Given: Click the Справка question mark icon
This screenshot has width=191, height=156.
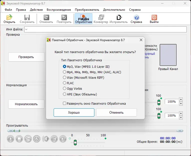Looking at the screenshot, I should click(x=136, y=17).
